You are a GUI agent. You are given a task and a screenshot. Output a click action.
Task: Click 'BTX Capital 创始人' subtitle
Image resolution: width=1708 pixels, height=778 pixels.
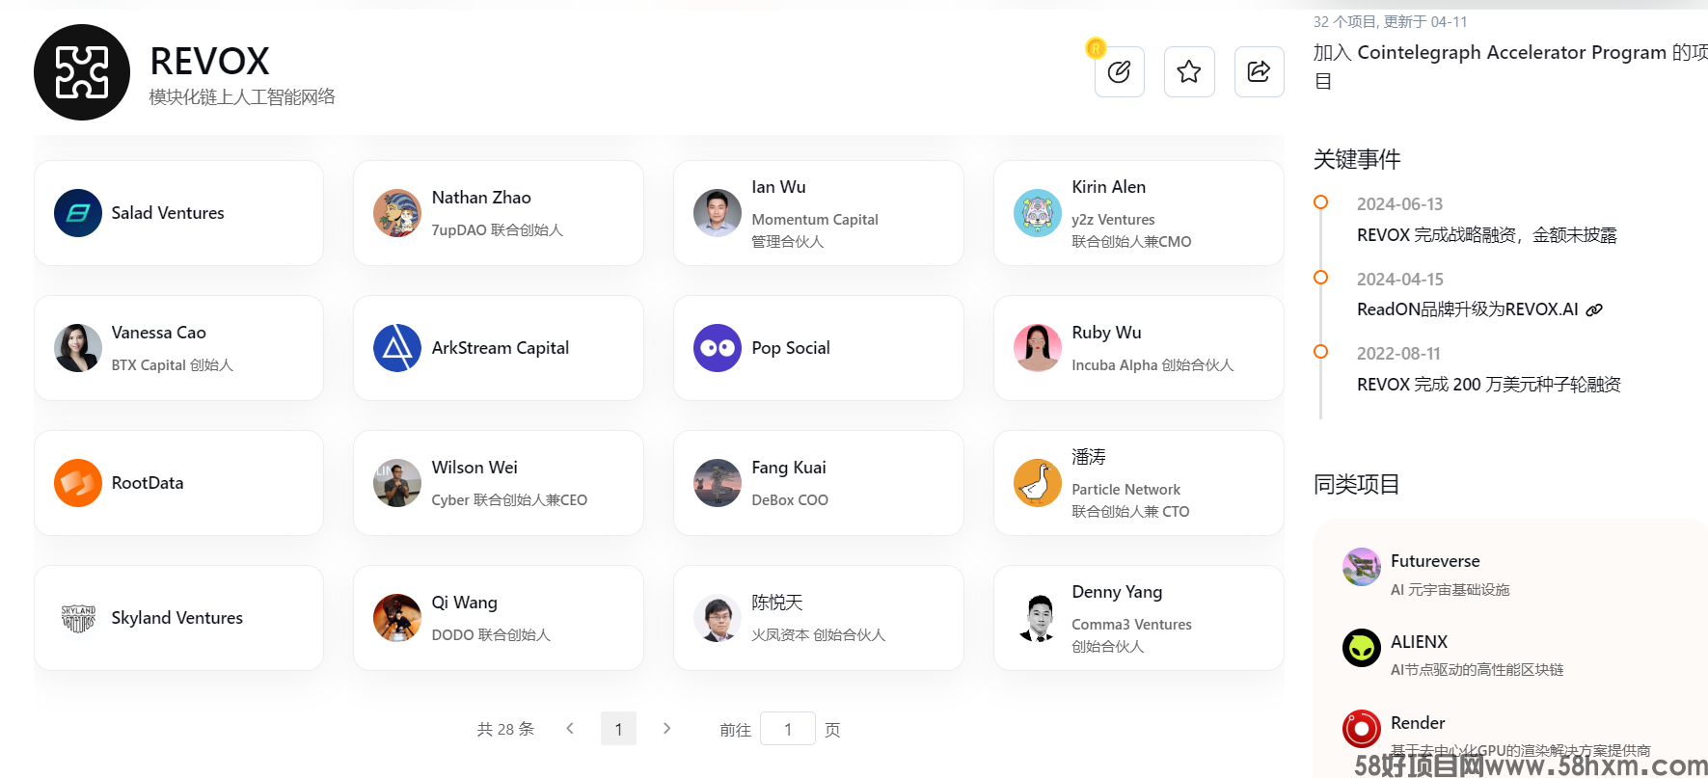[173, 365]
